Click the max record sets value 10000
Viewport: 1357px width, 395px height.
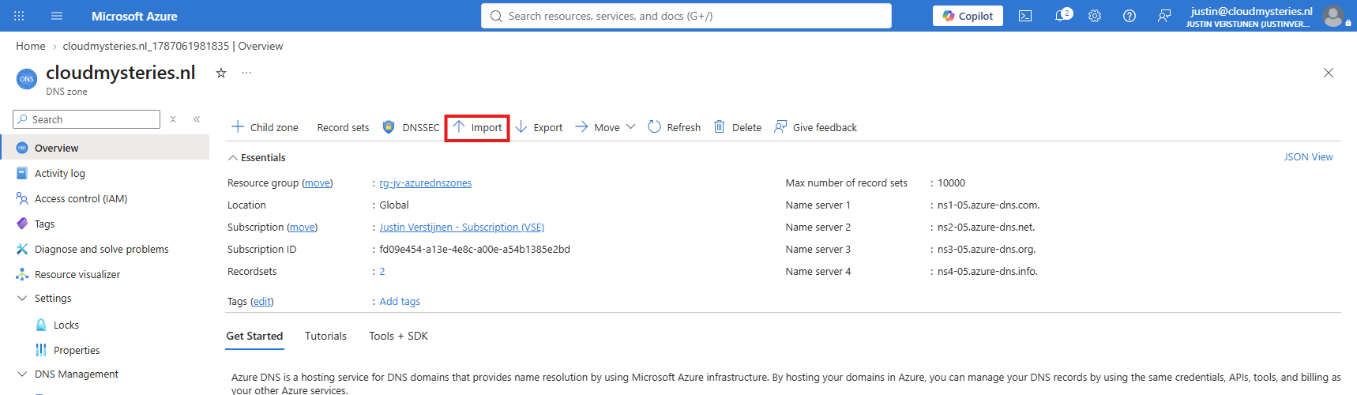(951, 182)
